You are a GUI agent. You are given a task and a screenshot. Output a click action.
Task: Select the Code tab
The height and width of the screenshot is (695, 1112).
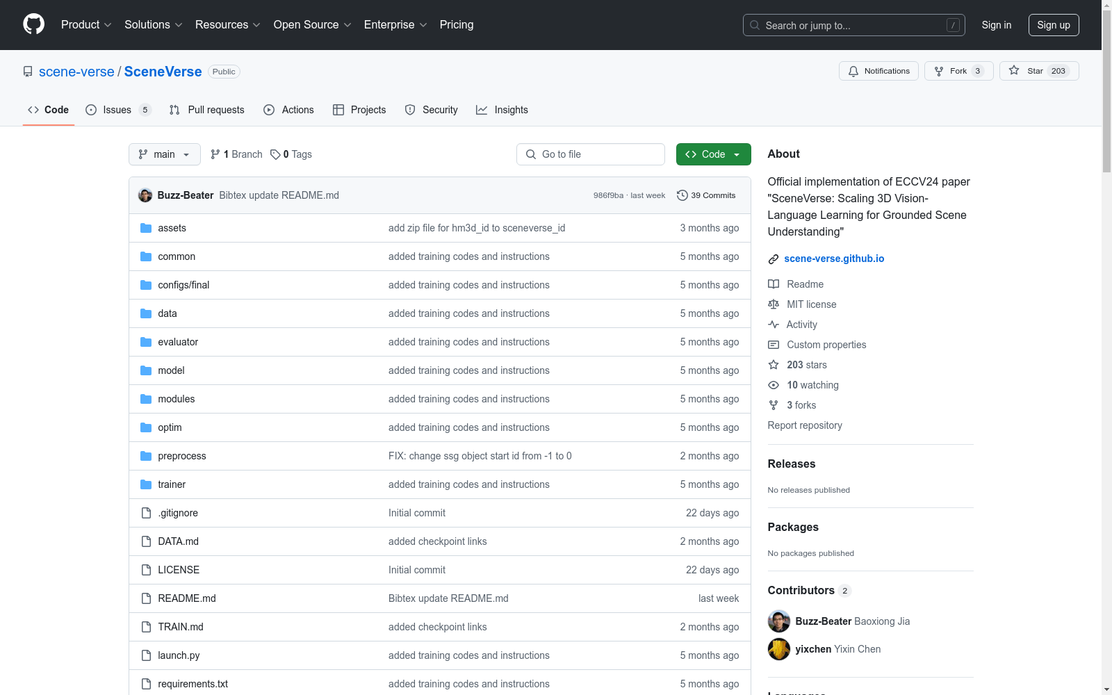(x=49, y=110)
